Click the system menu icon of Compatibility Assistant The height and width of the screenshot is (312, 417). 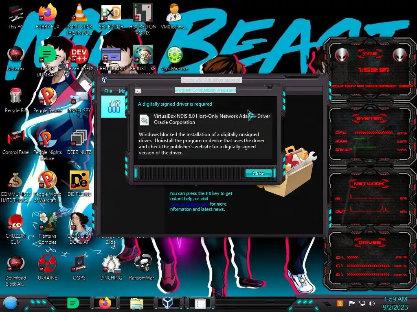pos(138,91)
